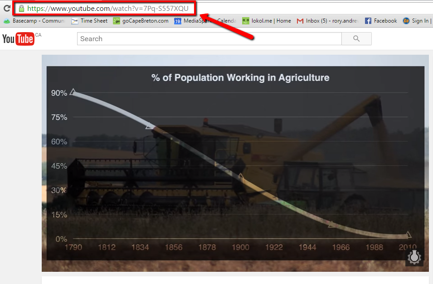This screenshot has width=433, height=284.
Task: Click the channel watermark icon in video corner
Action: point(414,257)
